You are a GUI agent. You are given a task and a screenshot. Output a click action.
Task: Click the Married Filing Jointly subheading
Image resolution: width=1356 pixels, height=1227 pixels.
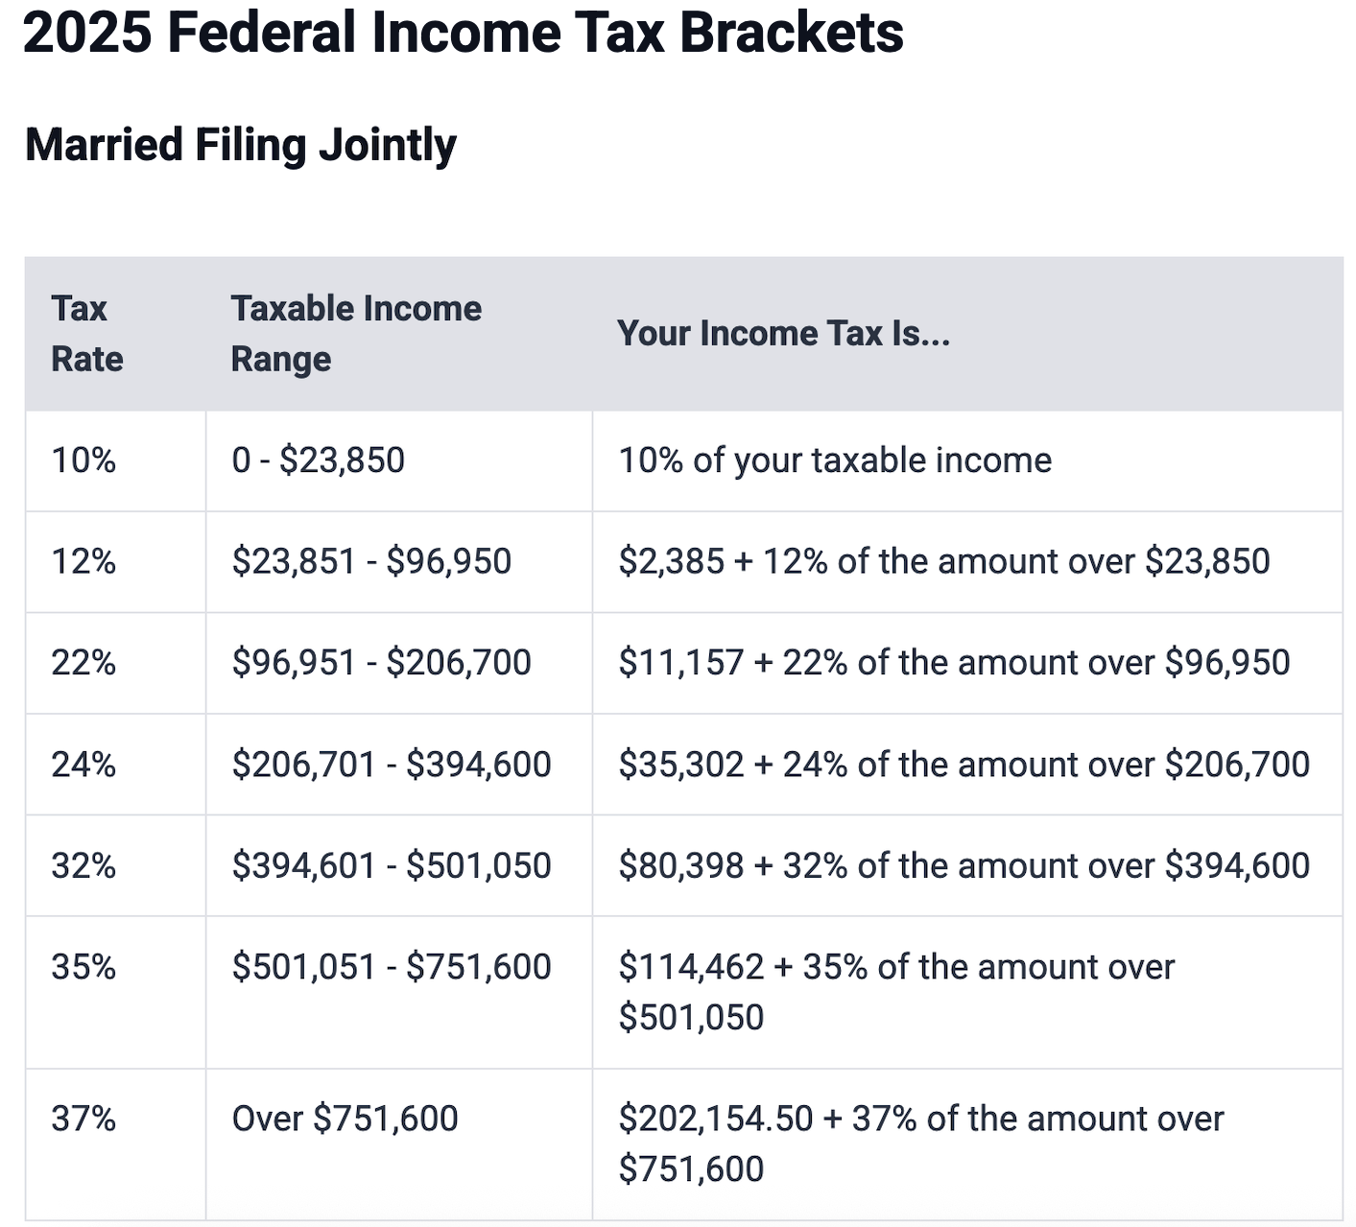tap(241, 146)
